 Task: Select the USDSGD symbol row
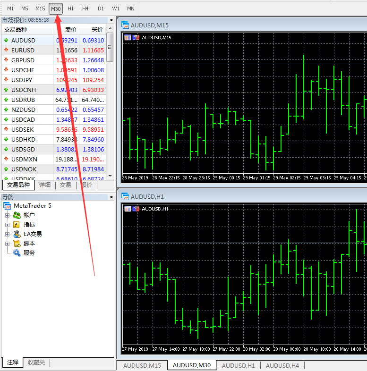pos(53,150)
